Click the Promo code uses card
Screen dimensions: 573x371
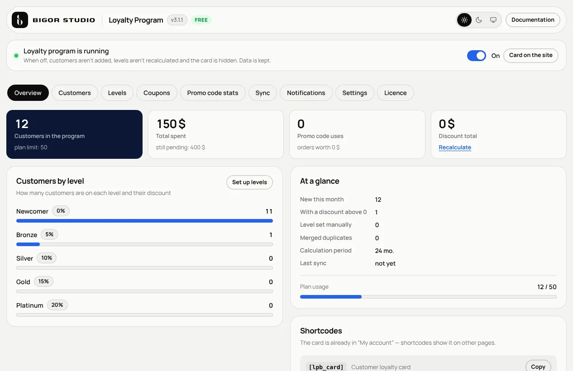357,134
